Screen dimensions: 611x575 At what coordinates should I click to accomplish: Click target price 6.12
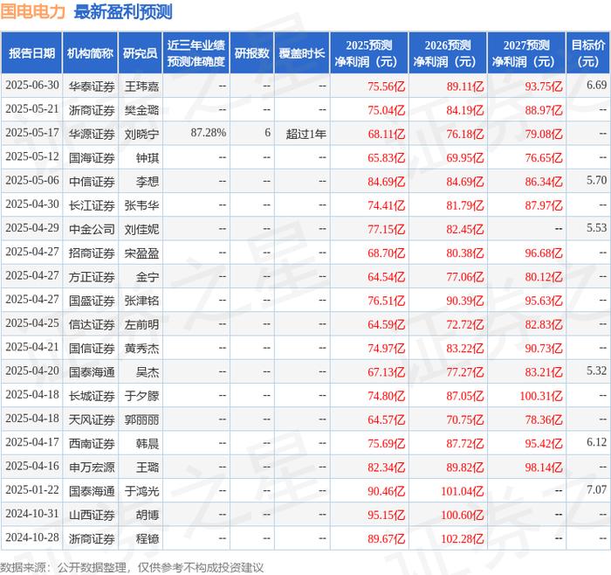(x=596, y=442)
